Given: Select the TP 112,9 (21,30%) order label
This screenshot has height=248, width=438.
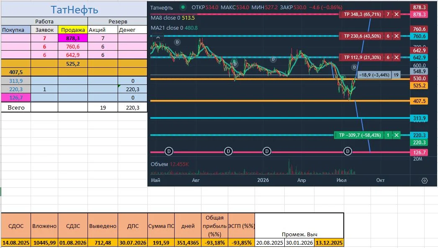Looking at the screenshot, I should pos(362,57).
